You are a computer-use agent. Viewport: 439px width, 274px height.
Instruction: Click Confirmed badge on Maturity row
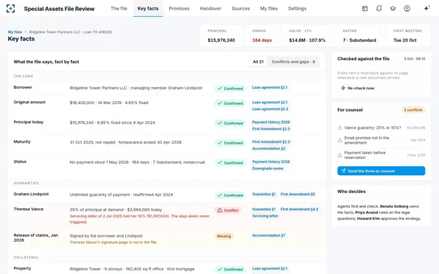(x=230, y=143)
